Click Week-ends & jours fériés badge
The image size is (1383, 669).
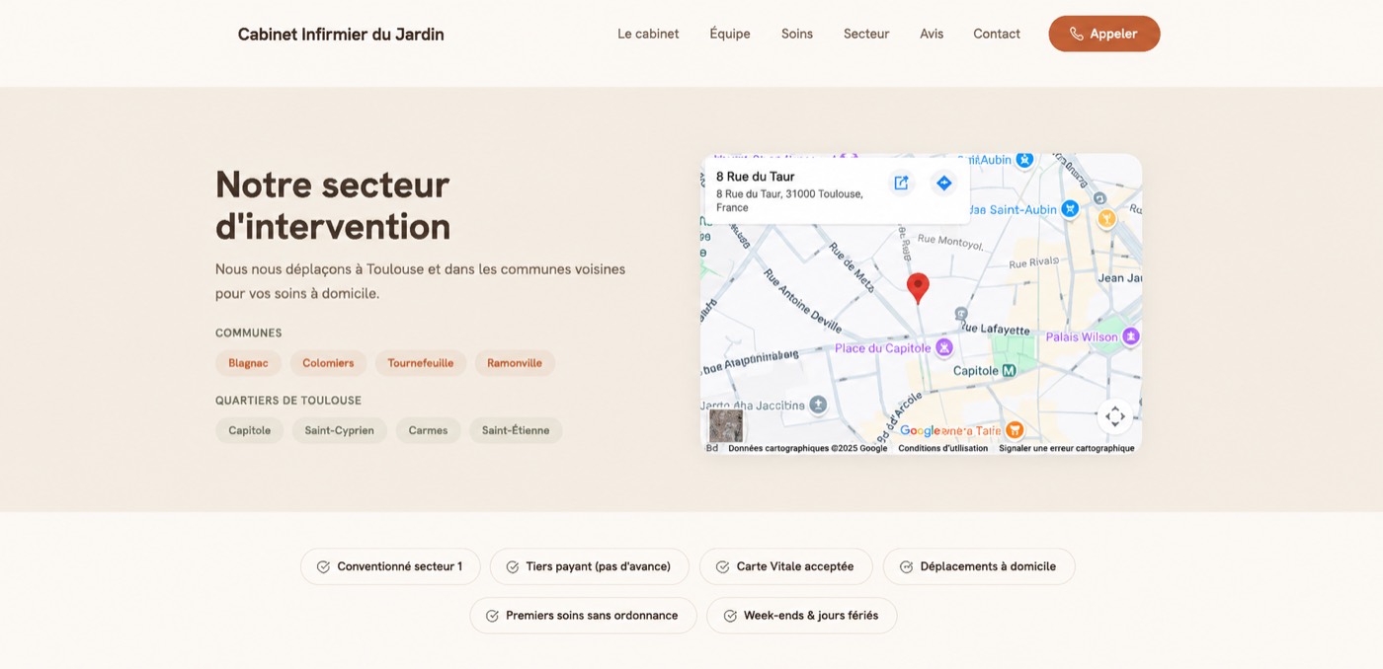tap(802, 616)
